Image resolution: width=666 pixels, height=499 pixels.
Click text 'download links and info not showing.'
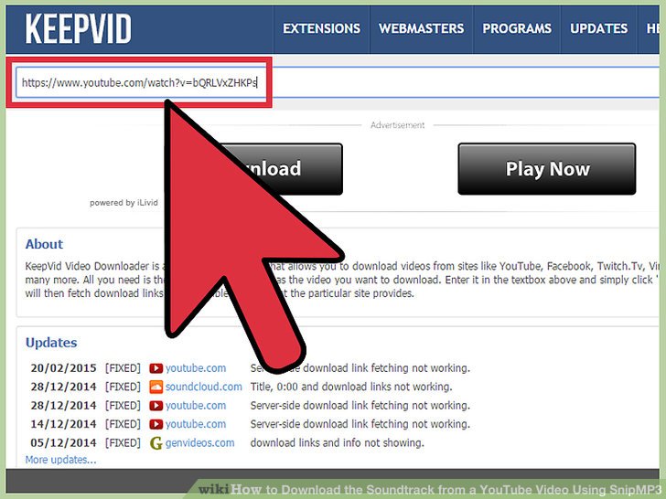coord(338,443)
